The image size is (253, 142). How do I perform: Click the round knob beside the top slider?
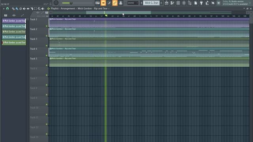pyautogui.click(x=56, y=3)
